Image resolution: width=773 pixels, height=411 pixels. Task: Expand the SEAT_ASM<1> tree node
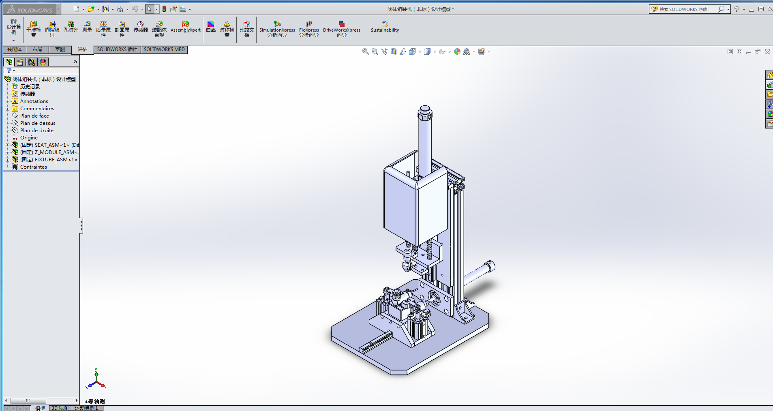click(x=7, y=145)
